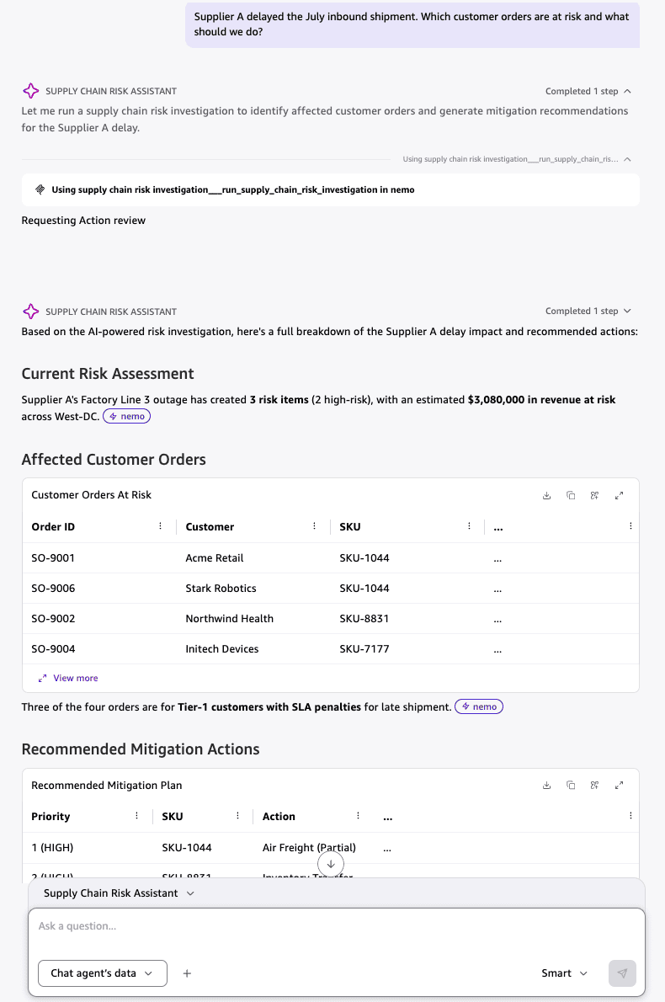Click Stark Robotics customer cell
Viewport: 665px width, 1002px height.
click(221, 588)
